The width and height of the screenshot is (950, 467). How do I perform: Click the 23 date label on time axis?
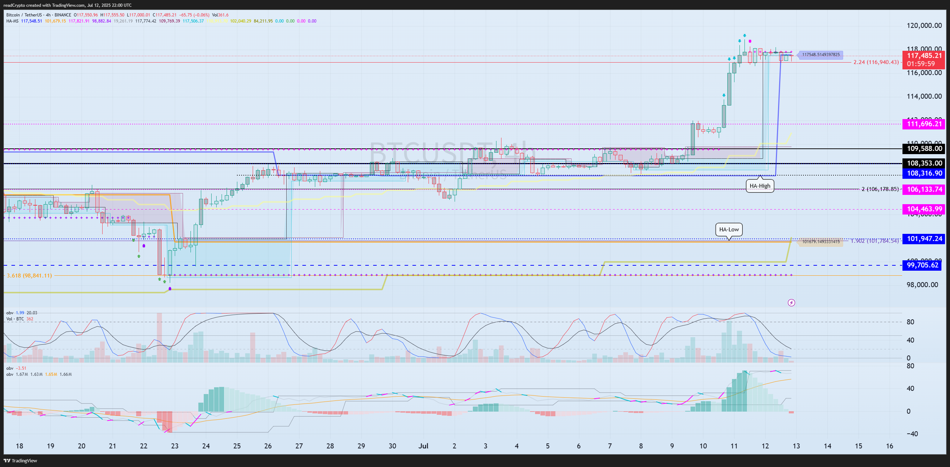[175, 446]
